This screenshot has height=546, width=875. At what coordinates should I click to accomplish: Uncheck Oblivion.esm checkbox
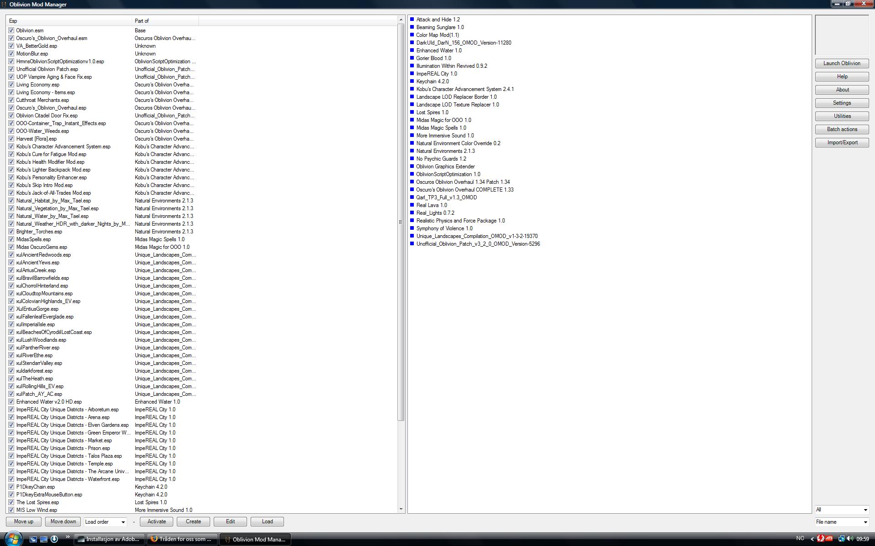(x=11, y=30)
